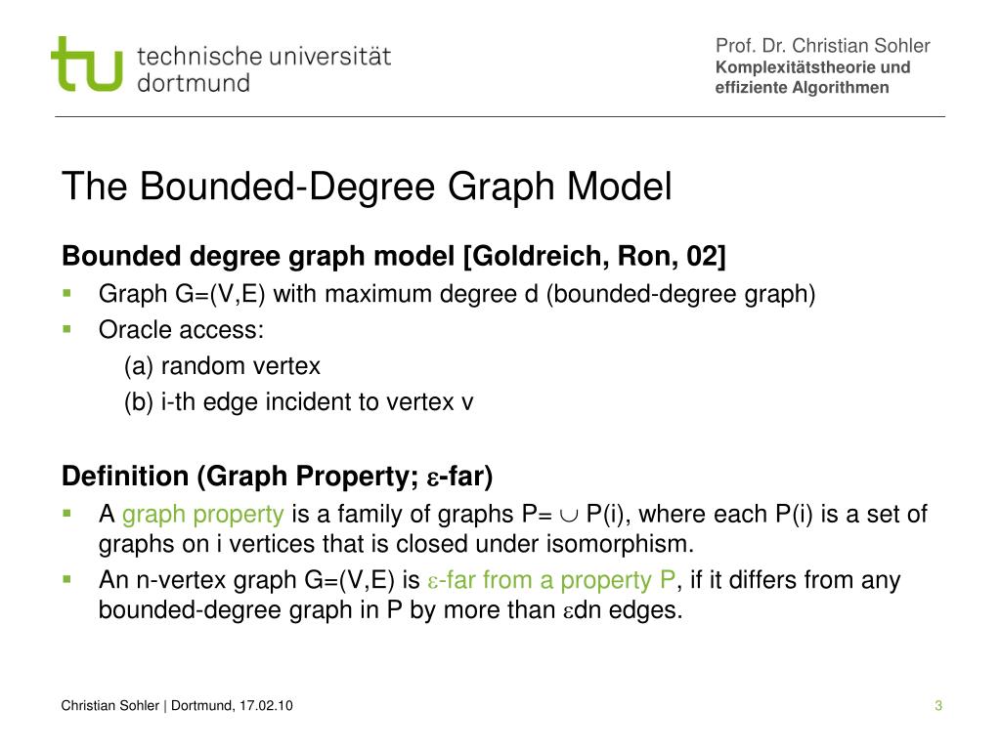Click the "Komplexitätstheorie und effiziente Algorithmen" text
Viewport: 1001px width, 750px height.
point(812,77)
